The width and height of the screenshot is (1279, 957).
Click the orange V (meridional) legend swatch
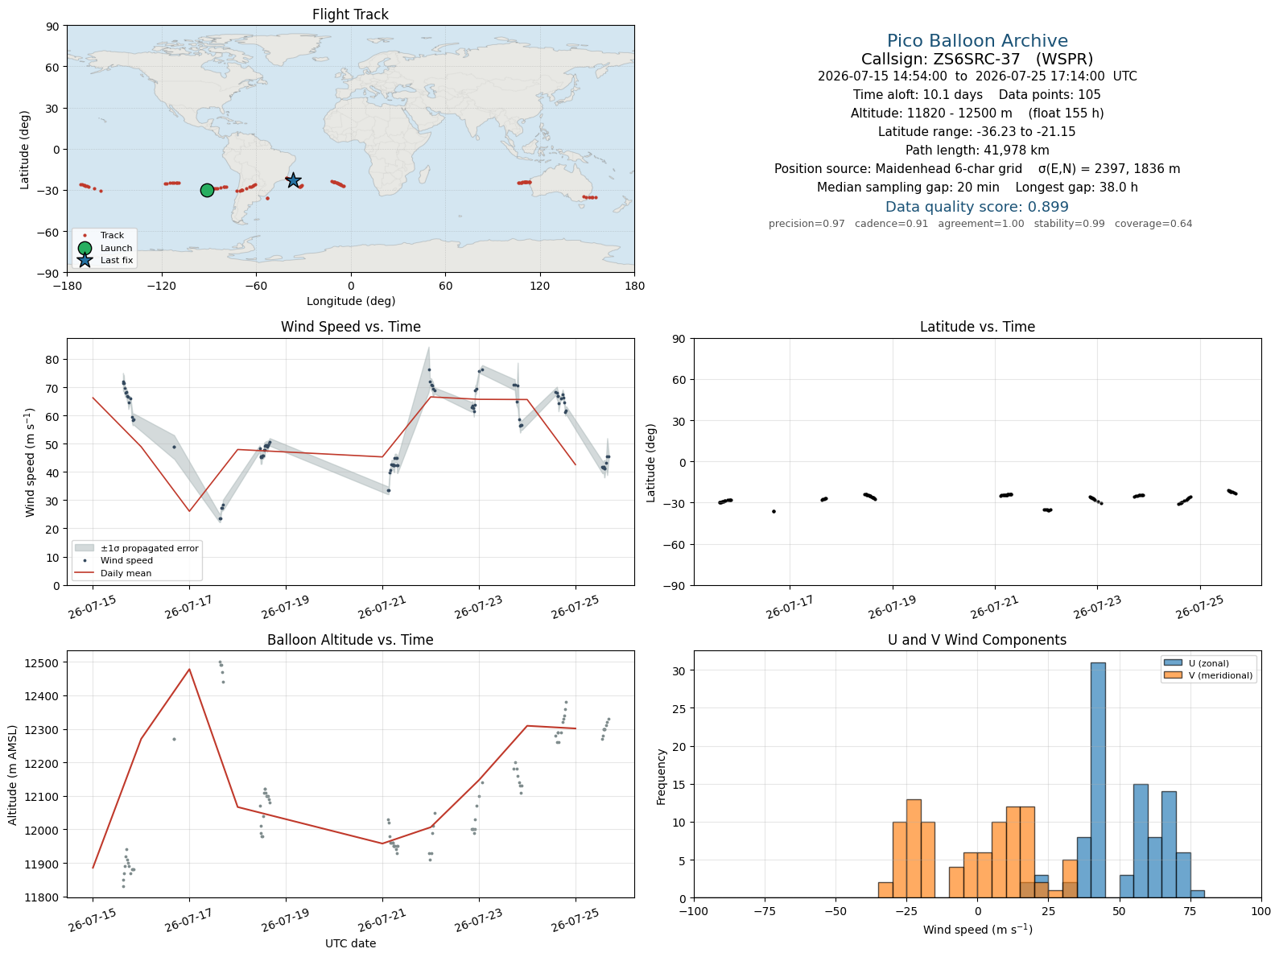pyautogui.click(x=1173, y=675)
